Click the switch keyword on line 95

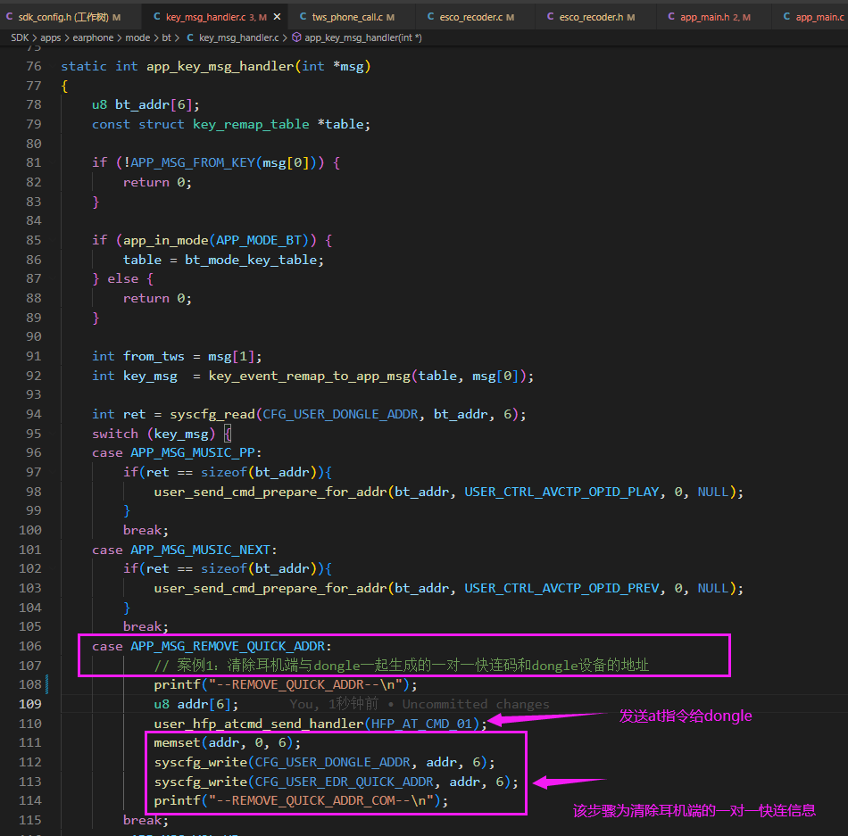pos(115,434)
